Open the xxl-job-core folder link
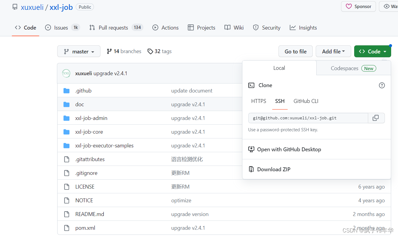 pyautogui.click(x=89, y=132)
